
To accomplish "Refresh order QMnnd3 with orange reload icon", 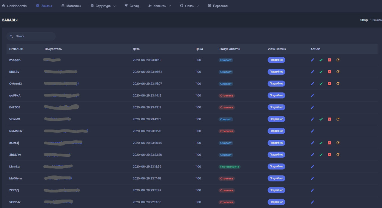I will click(338, 84).
